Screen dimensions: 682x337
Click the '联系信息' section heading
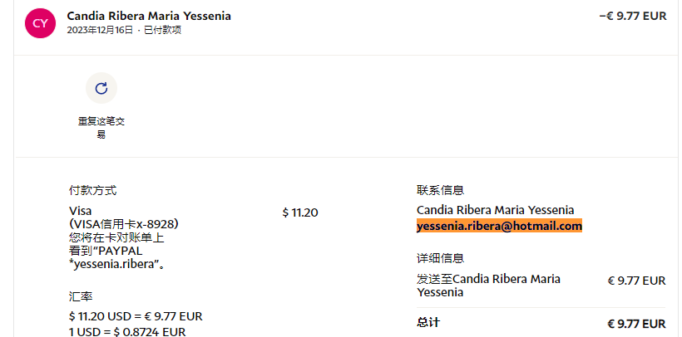click(x=440, y=190)
